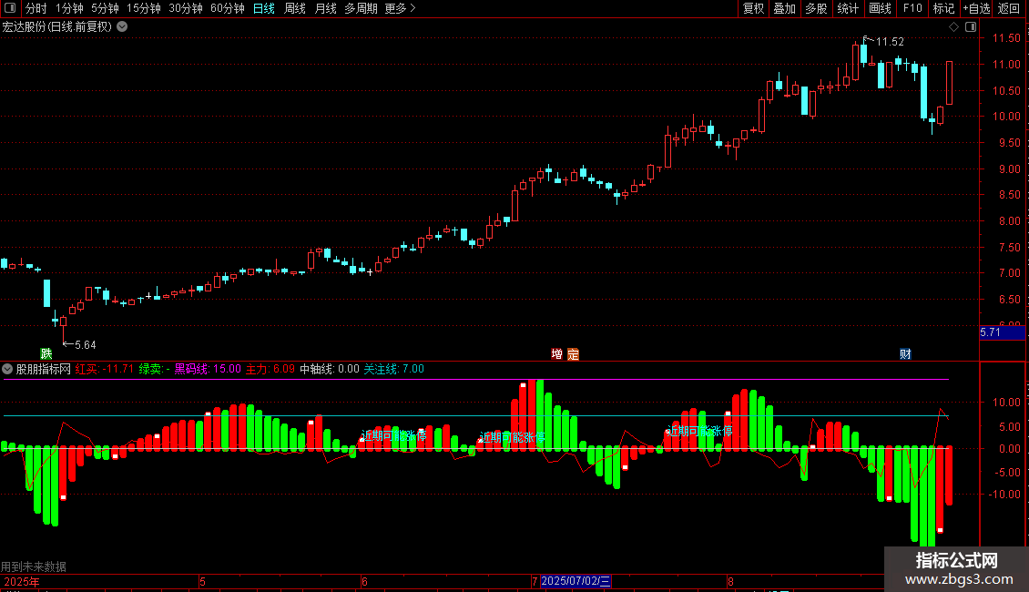Click the 复权 adjustment button
The height and width of the screenshot is (592, 1029).
(x=753, y=8)
